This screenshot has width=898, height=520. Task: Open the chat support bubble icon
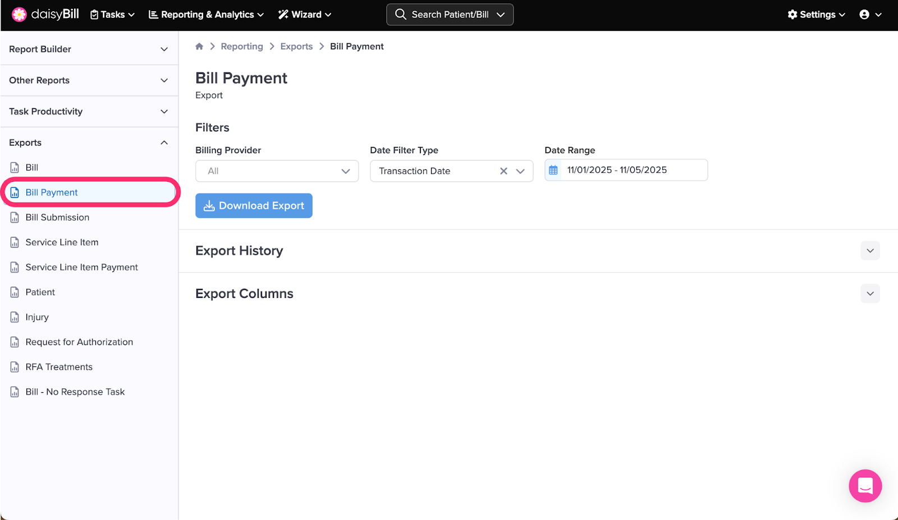click(865, 486)
